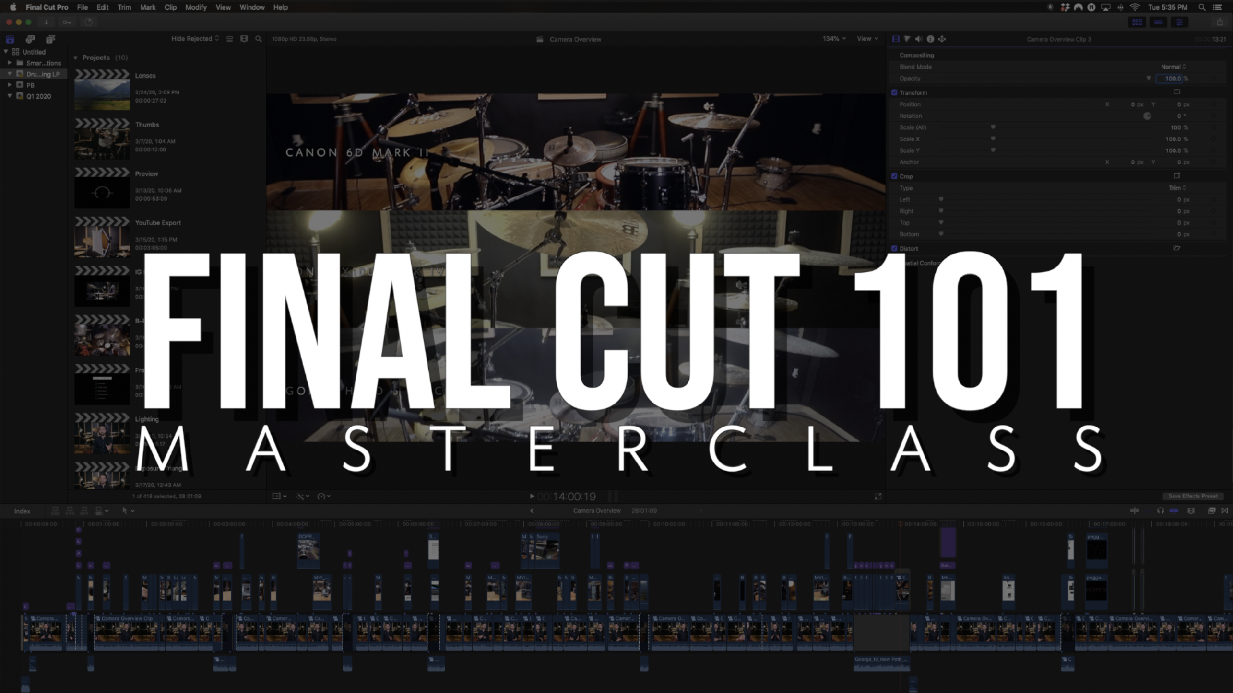Image resolution: width=1233 pixels, height=693 pixels.
Task: Uncheck the Transform checkbox
Action: click(895, 92)
